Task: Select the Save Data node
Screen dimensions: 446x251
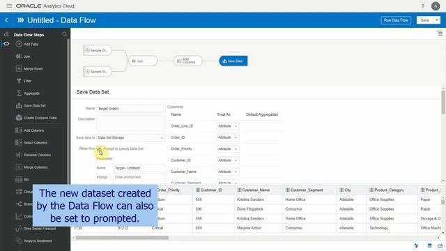Action: (x=233, y=61)
